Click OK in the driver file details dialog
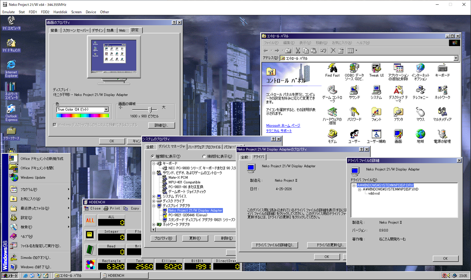 point(445,258)
